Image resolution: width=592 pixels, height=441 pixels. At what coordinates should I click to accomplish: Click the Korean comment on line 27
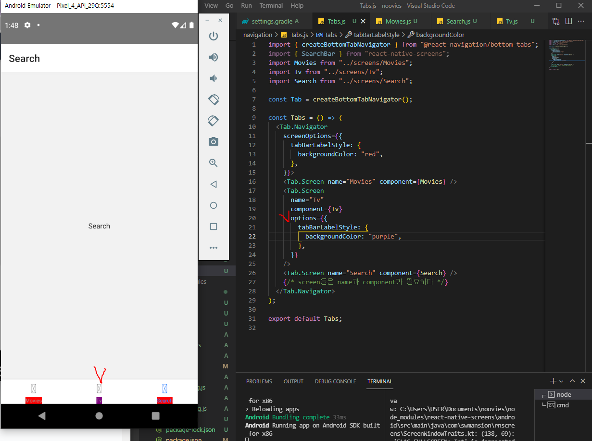(x=366, y=282)
